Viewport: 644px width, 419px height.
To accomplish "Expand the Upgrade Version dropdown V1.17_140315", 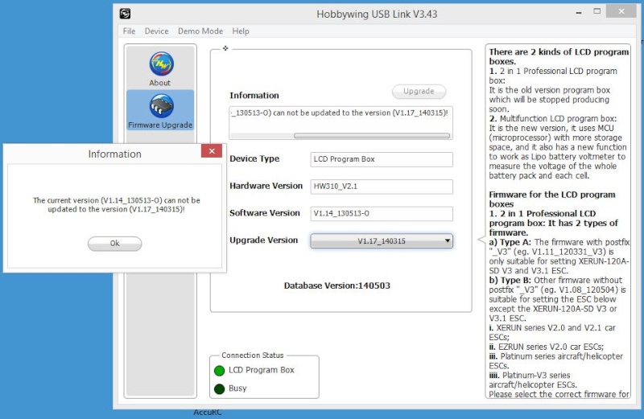I will pyautogui.click(x=382, y=241).
